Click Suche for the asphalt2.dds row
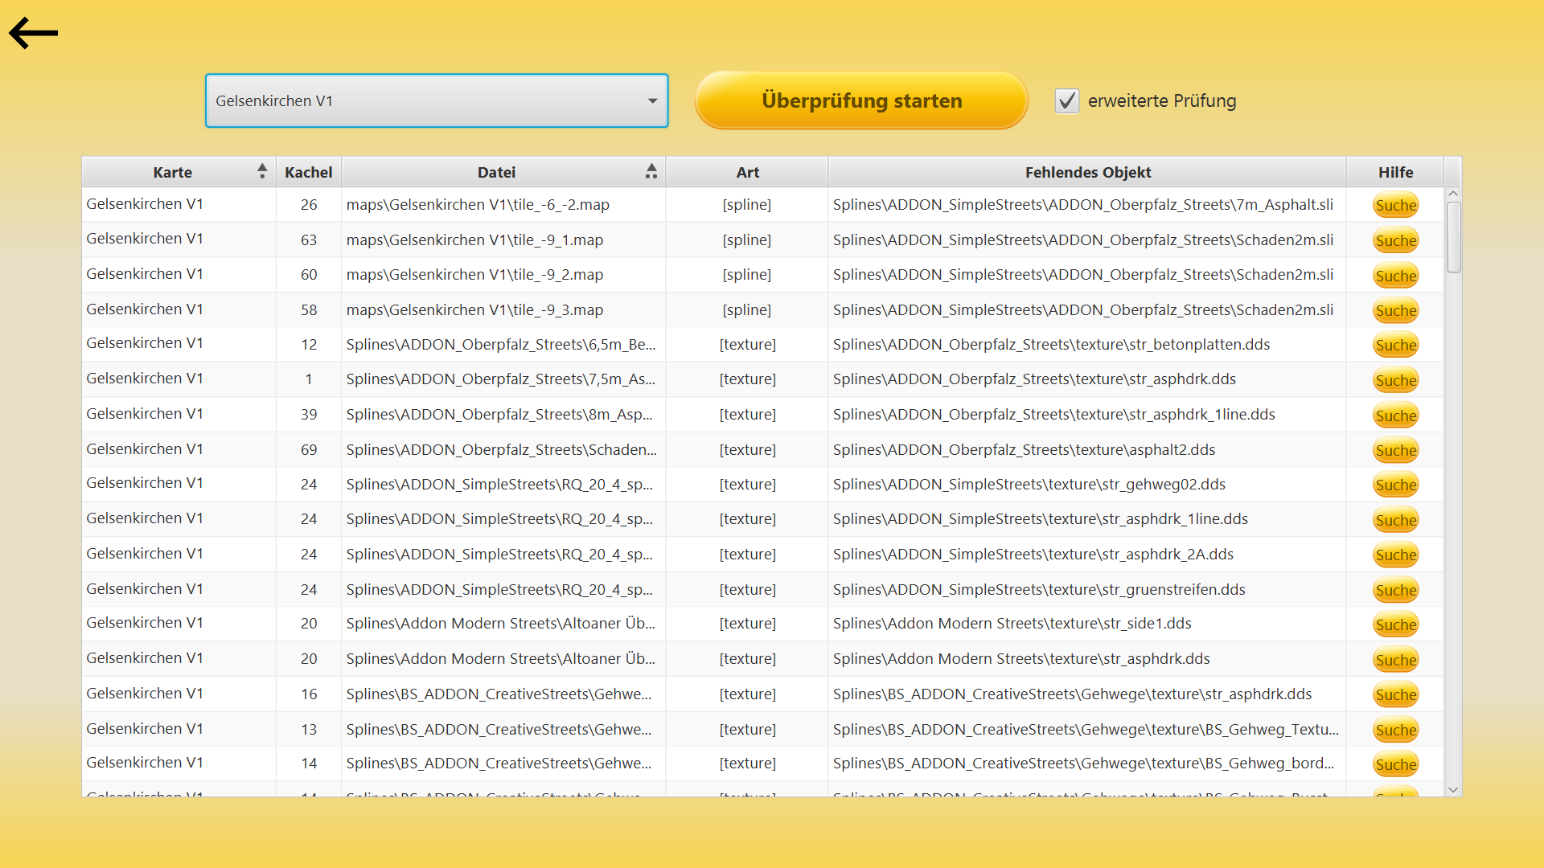The image size is (1544, 868). tap(1395, 451)
